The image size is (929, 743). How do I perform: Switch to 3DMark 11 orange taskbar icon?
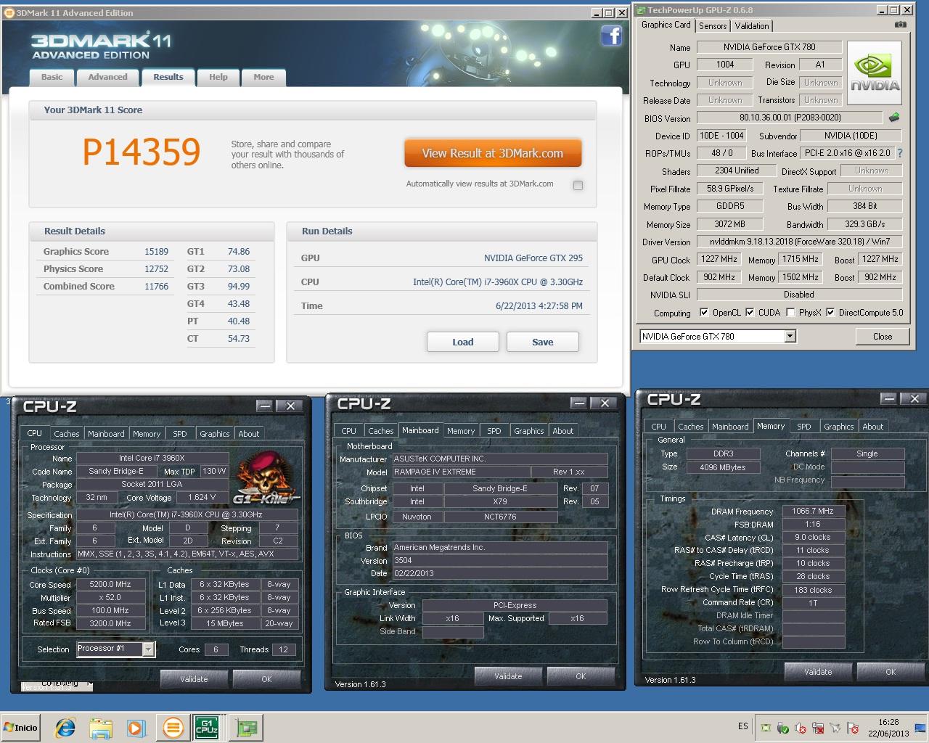173,727
